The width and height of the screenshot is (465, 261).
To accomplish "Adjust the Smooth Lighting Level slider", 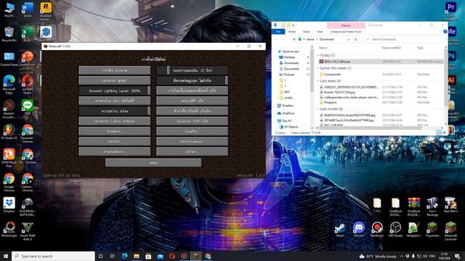I will click(115, 91).
